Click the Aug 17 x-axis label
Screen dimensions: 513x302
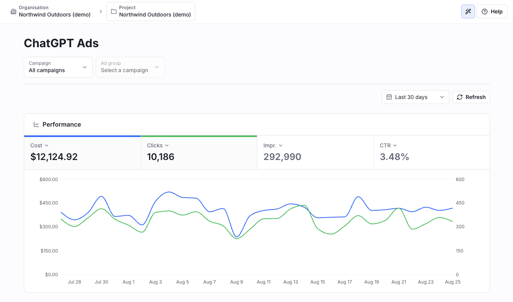345,282
